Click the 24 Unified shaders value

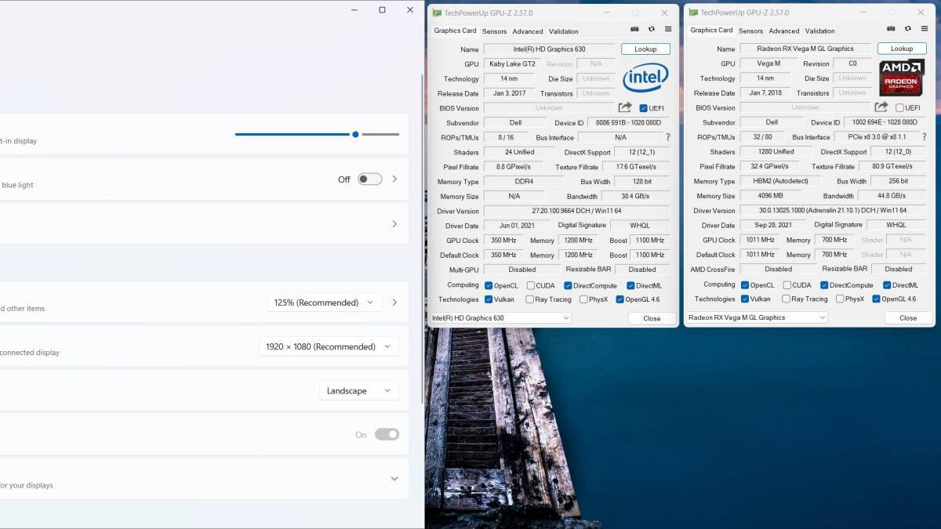[519, 152]
